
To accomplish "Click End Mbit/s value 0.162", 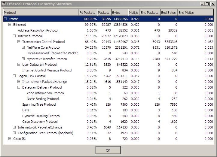I will (209, 42).
